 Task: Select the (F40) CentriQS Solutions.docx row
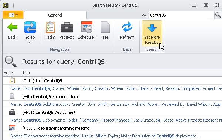(x=112, y=97)
